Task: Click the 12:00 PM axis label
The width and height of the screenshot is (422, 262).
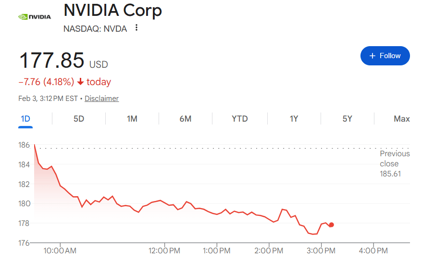Action: tap(164, 251)
